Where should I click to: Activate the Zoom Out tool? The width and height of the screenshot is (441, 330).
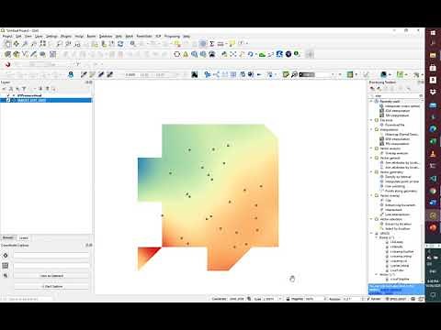coord(34,44)
